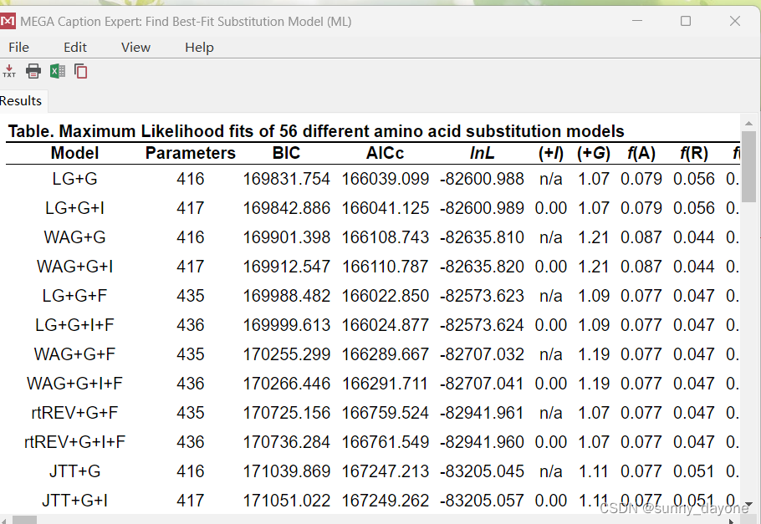
Task: Click the f(R) column header
Action: pos(694,153)
